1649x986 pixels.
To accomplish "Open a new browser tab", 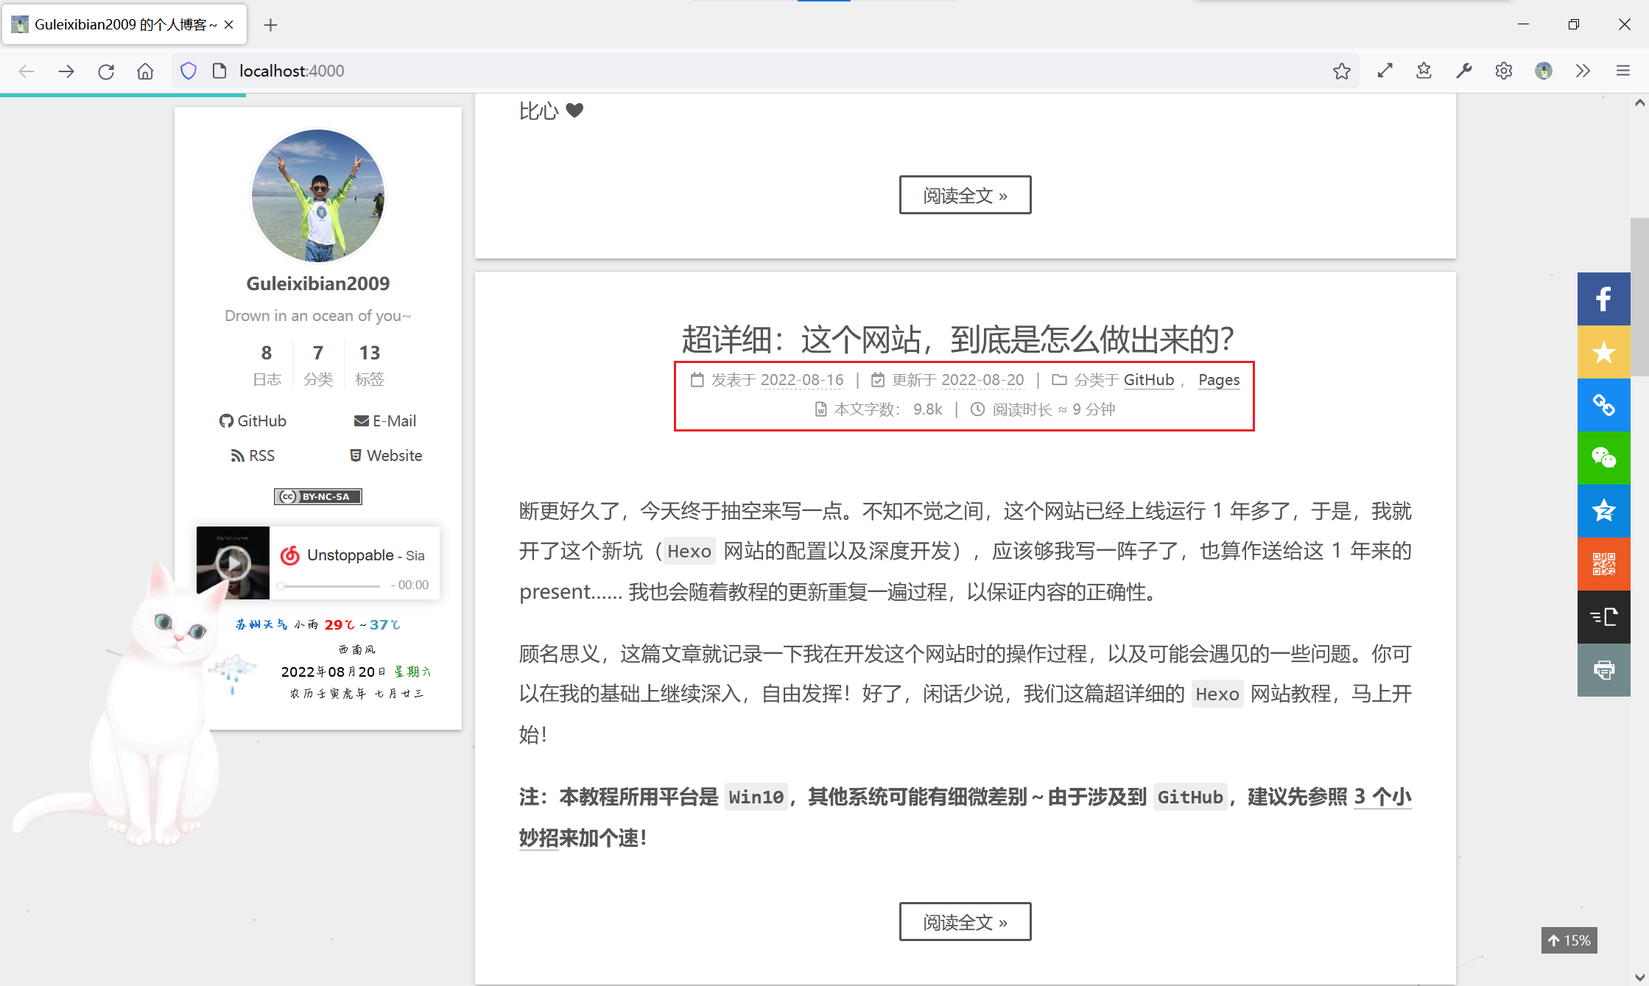I will click(x=270, y=25).
